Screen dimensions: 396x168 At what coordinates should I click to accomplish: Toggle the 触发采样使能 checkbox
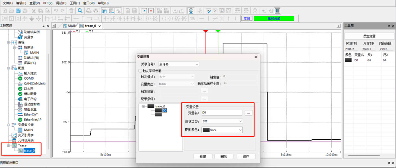click(140, 71)
